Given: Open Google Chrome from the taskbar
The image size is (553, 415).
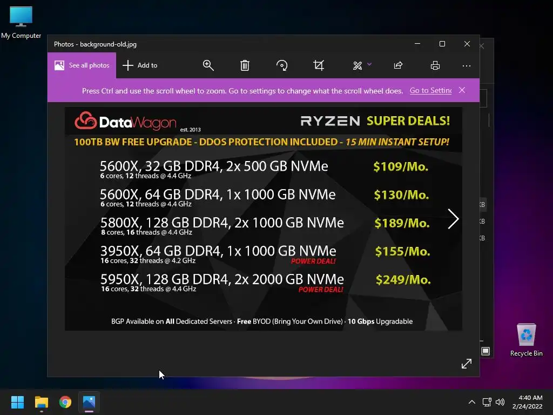Looking at the screenshot, I should coord(65,402).
